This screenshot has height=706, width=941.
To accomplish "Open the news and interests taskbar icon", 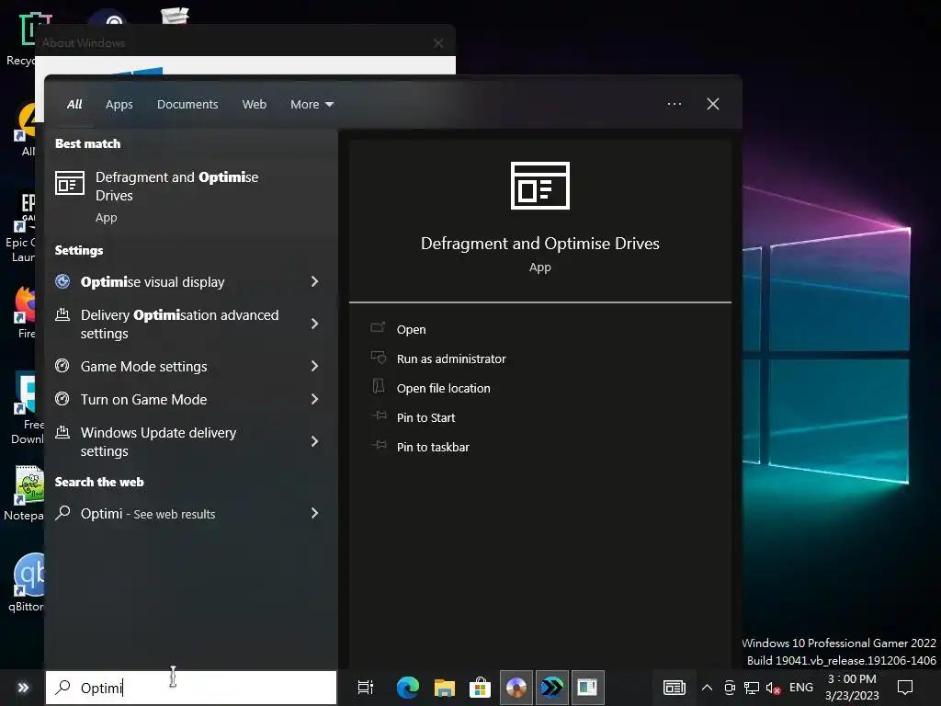I will tap(674, 688).
